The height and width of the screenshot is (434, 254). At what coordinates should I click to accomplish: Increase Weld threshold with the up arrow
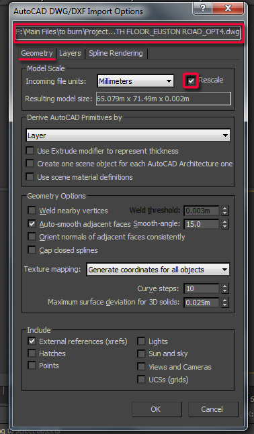(225, 209)
